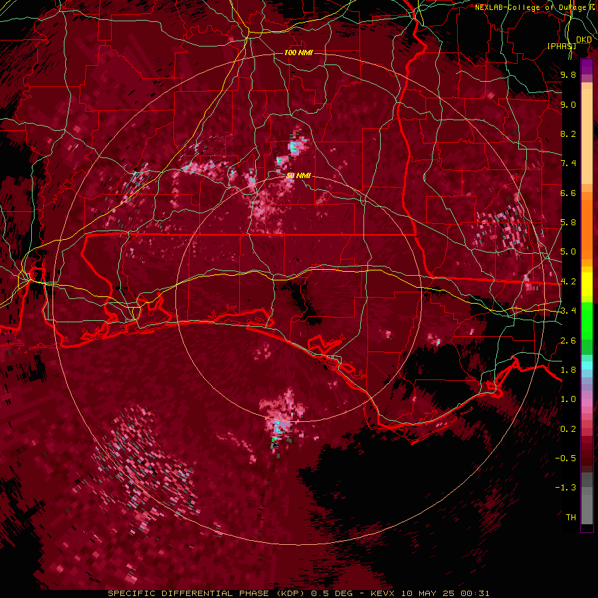
Task: Click the 4.2 scale value
Action: click(568, 282)
